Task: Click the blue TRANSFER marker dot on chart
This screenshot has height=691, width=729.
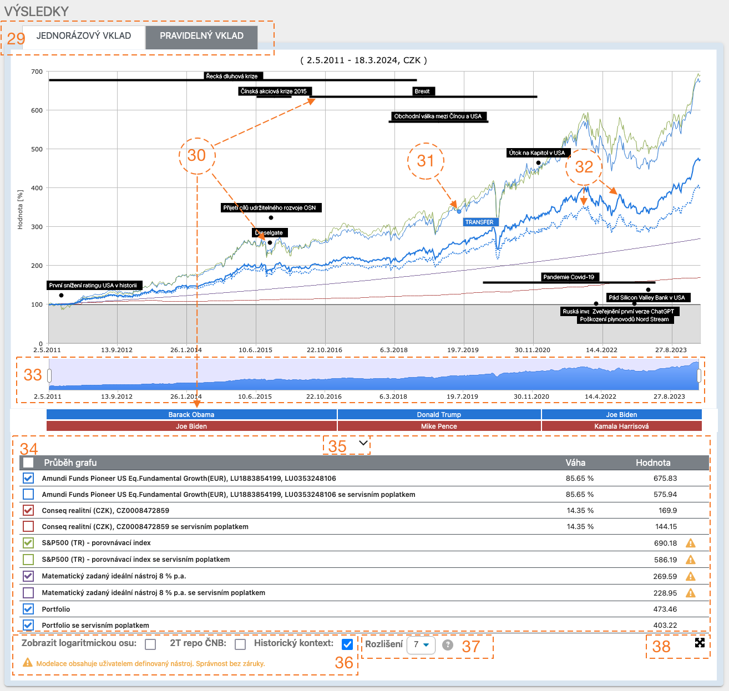Action: pyautogui.click(x=459, y=211)
